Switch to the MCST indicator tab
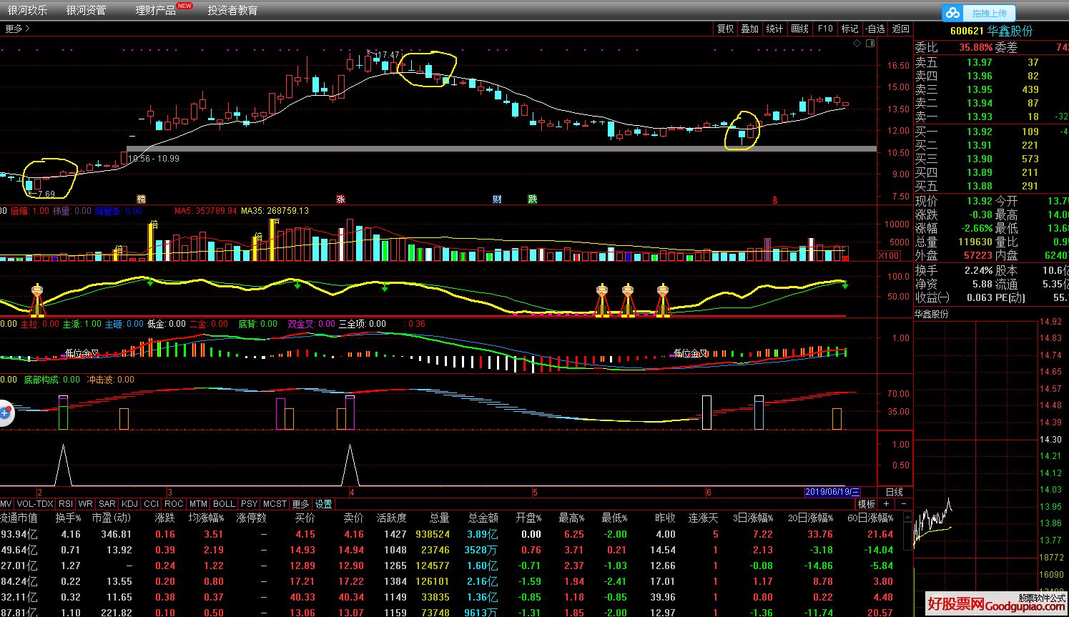 (275, 504)
